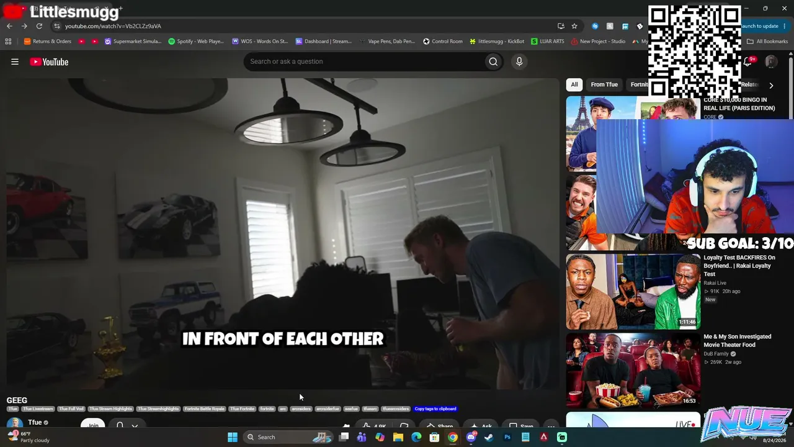Open the Notepad taskbar icon
The width and height of the screenshot is (794, 447).
point(525,437)
